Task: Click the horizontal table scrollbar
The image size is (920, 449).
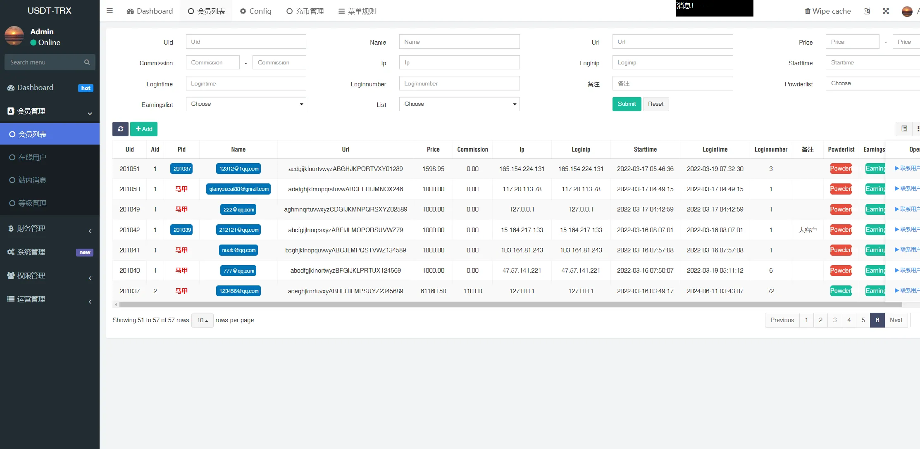Action: tap(510, 305)
